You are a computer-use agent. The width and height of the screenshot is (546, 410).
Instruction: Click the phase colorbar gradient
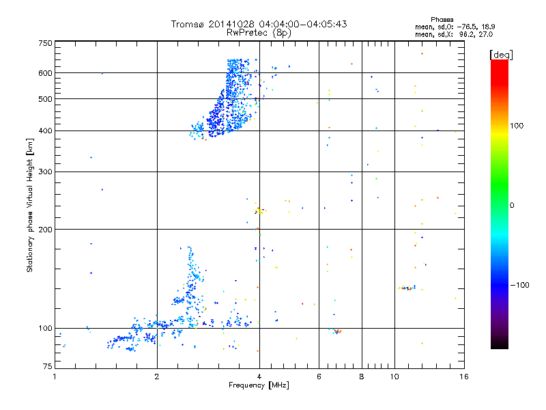coord(500,204)
